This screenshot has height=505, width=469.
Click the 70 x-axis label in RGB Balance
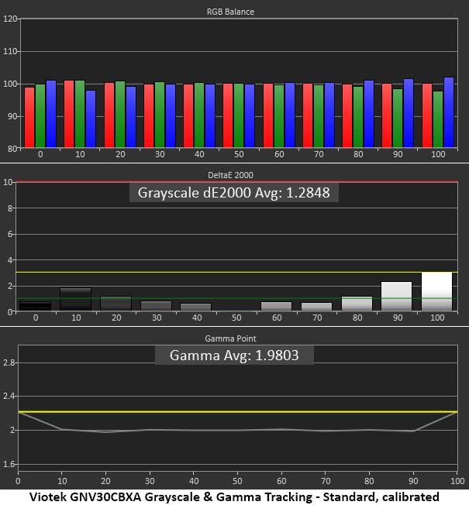tap(319, 154)
